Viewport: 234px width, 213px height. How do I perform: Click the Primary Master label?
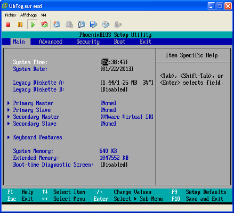[x=33, y=103]
